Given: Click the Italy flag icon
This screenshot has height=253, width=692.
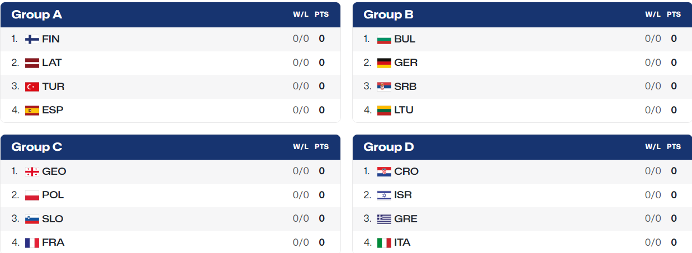Looking at the screenshot, I should tap(384, 242).
